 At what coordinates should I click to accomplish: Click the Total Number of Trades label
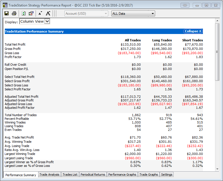click(x=20, y=115)
